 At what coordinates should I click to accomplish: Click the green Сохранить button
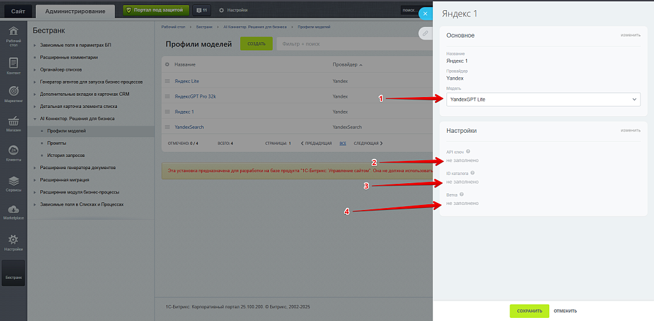coord(529,311)
